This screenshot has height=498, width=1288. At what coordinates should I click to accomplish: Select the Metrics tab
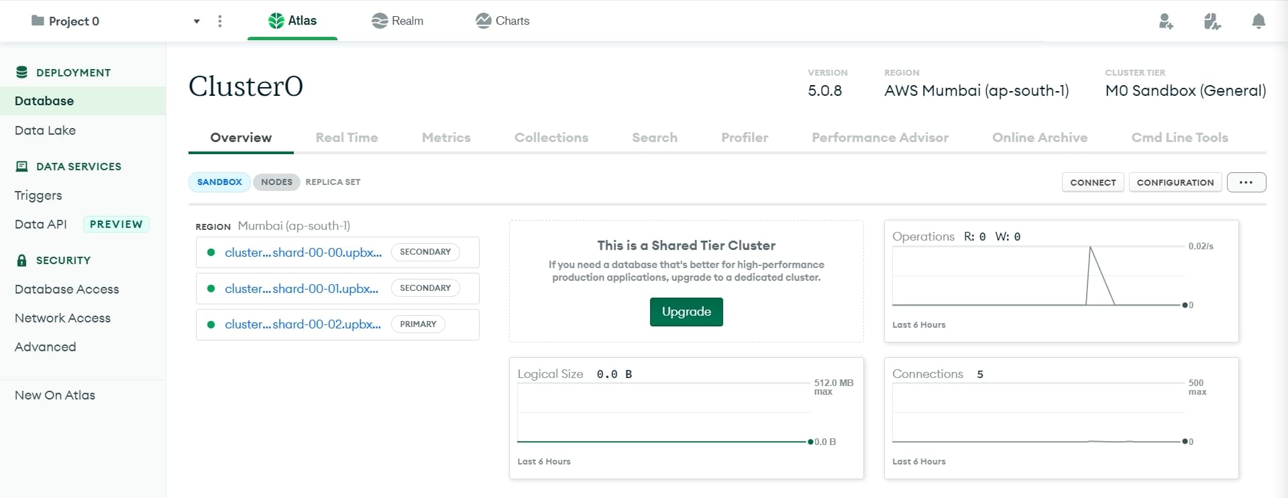(x=446, y=137)
